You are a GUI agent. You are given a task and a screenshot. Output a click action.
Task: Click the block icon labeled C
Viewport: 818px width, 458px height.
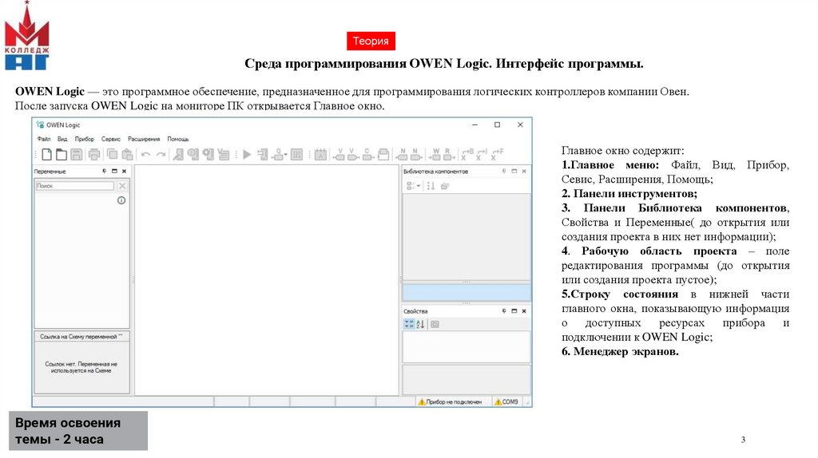tap(367, 154)
